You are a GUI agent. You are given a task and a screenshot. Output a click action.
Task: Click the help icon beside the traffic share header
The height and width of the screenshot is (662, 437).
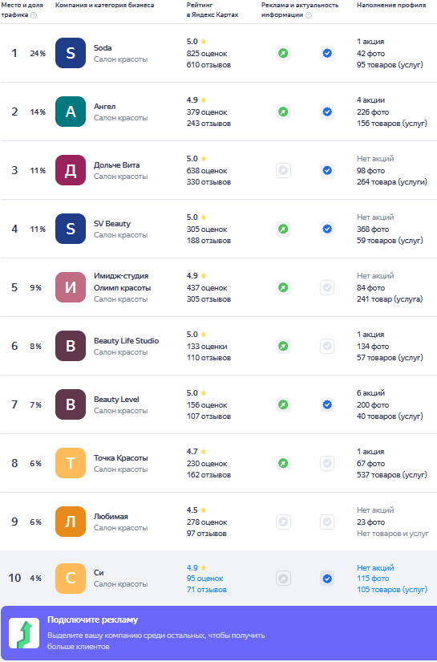point(34,15)
